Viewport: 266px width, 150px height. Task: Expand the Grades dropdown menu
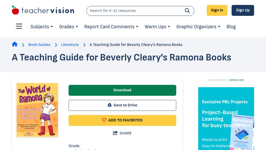(69, 27)
